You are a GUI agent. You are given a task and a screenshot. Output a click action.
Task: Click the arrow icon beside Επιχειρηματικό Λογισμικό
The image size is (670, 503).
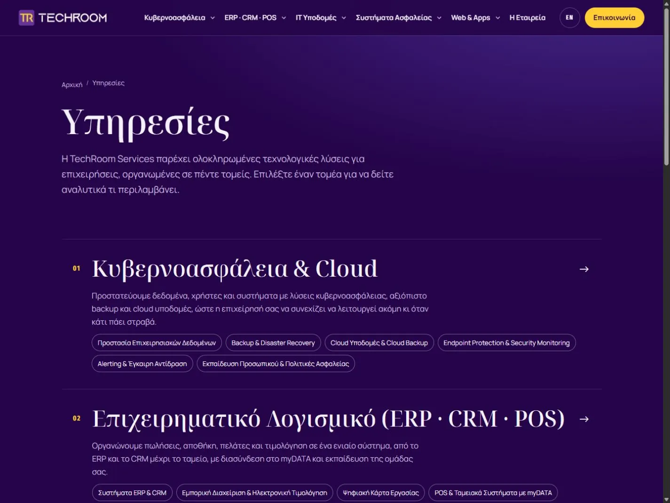tap(584, 419)
